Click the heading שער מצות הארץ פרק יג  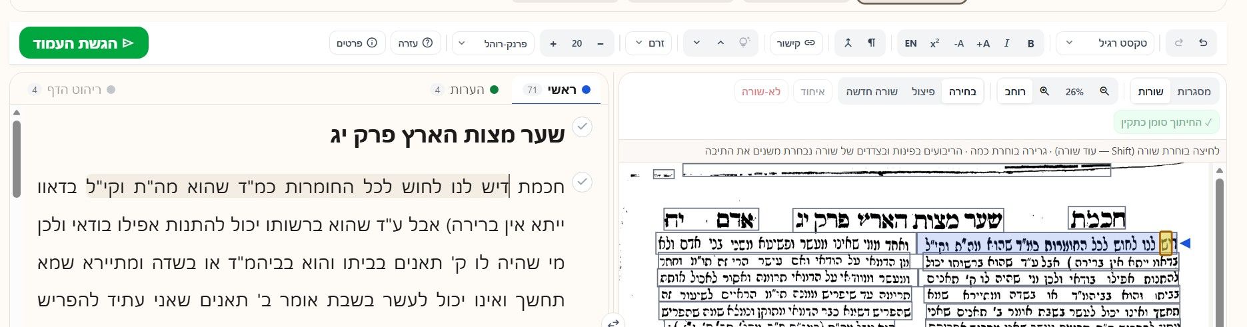point(448,135)
